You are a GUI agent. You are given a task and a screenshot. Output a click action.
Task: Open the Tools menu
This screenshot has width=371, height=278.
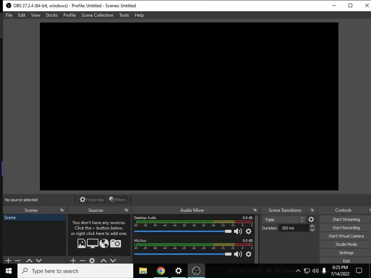click(124, 15)
